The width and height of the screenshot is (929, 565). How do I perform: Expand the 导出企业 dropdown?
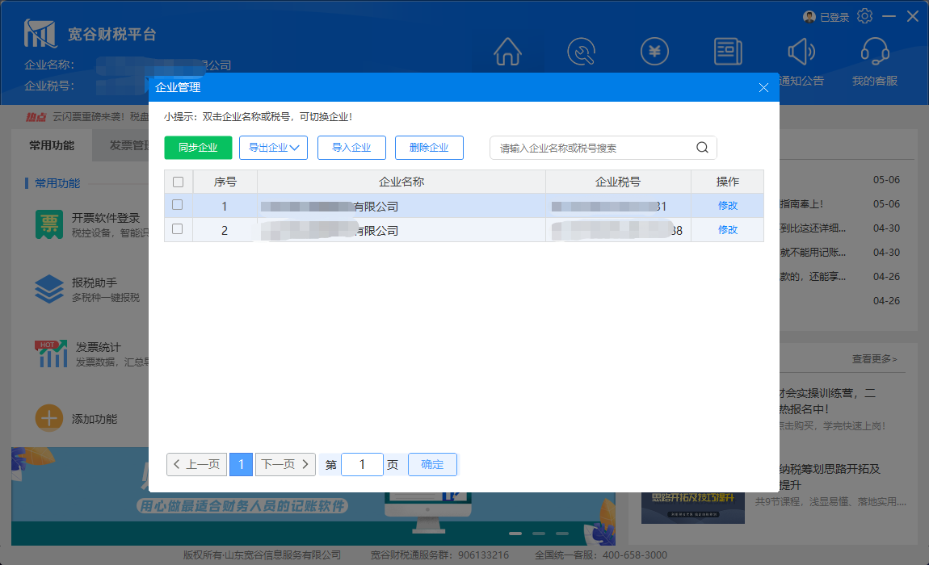pyautogui.click(x=273, y=148)
